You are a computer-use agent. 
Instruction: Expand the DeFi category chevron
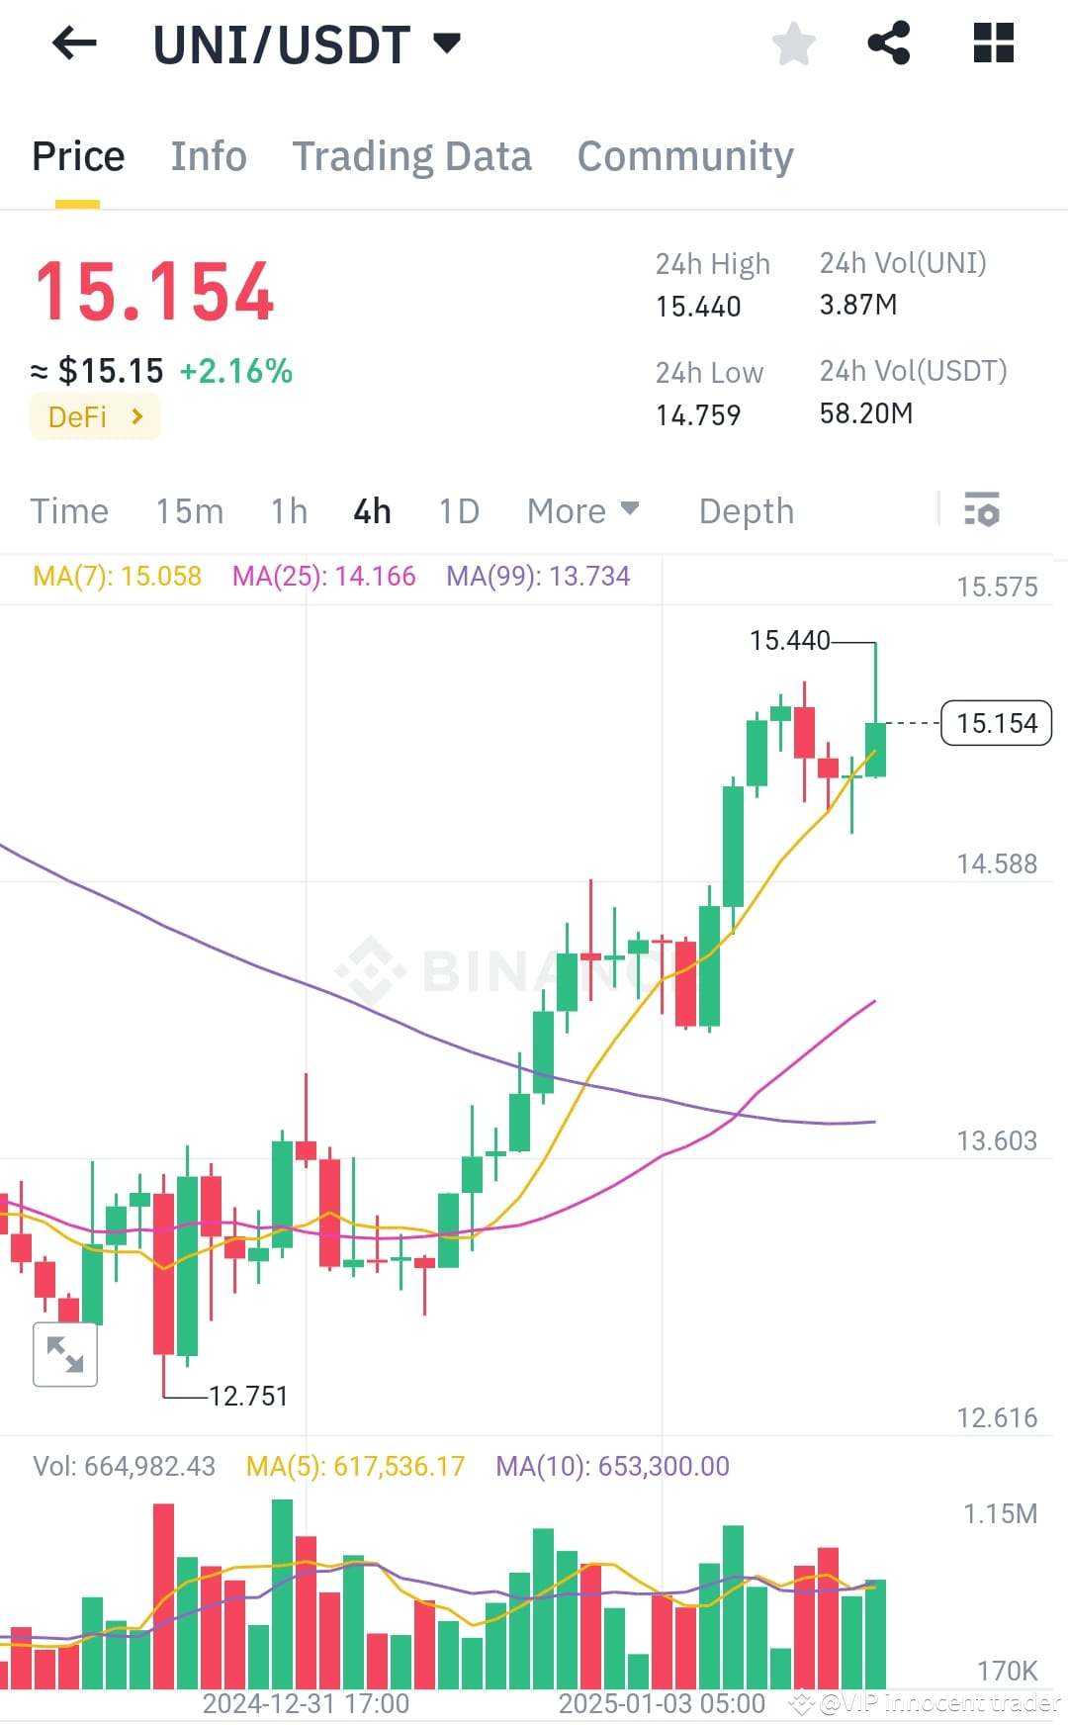135,416
